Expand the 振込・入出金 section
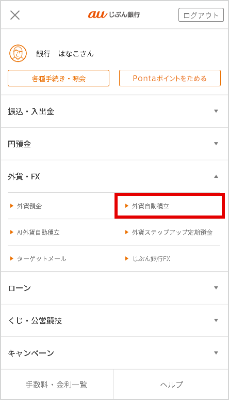This screenshot has width=229, height=400. point(114,111)
